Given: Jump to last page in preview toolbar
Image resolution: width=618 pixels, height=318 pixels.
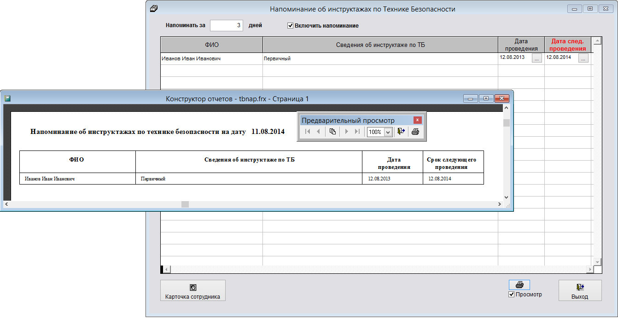Looking at the screenshot, I should (357, 132).
